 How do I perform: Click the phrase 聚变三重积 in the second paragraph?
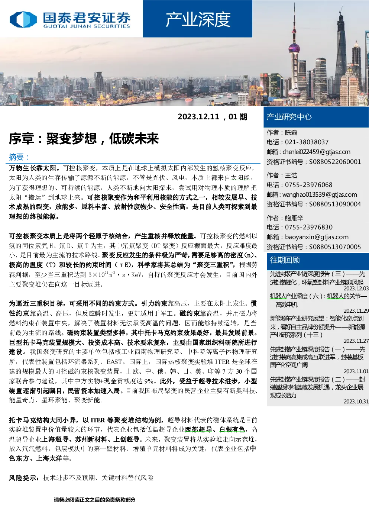[215, 265]
